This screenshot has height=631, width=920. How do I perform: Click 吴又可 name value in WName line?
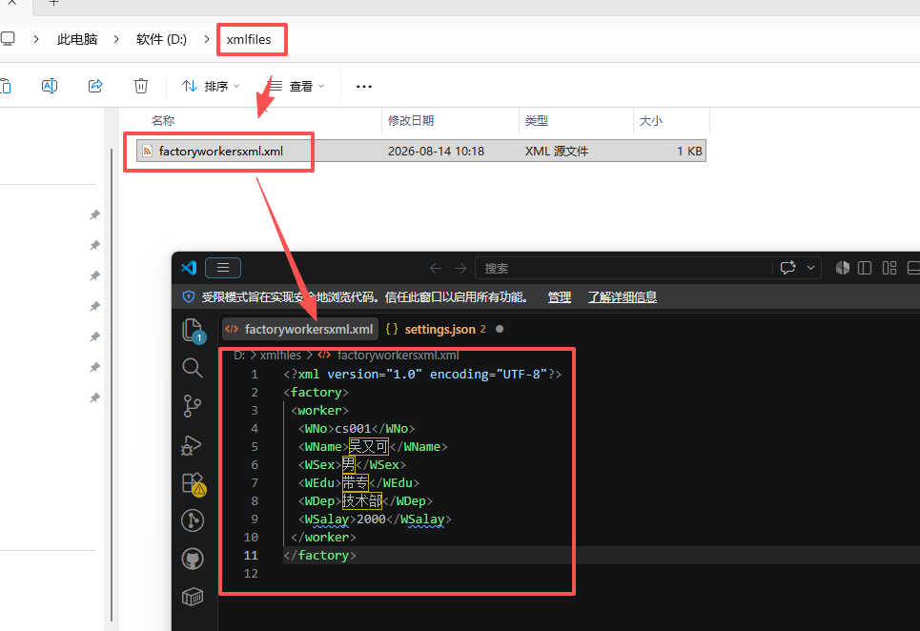coord(368,446)
